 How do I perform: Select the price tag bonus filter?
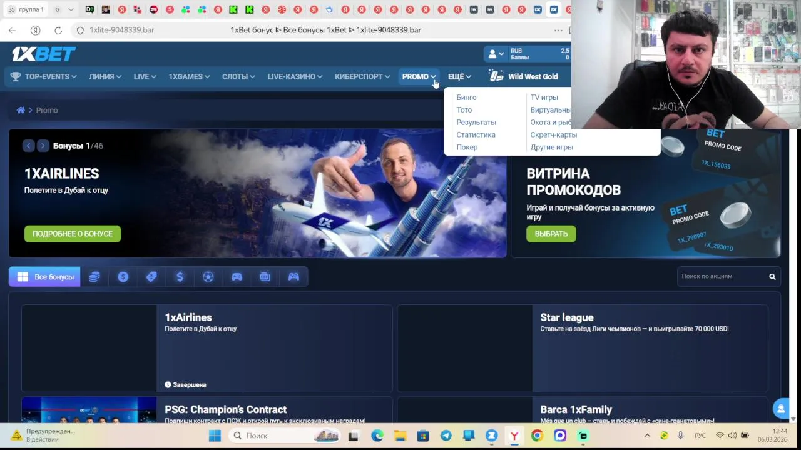[x=151, y=277]
